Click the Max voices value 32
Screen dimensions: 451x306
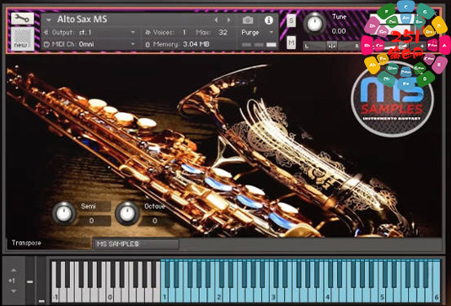223,33
